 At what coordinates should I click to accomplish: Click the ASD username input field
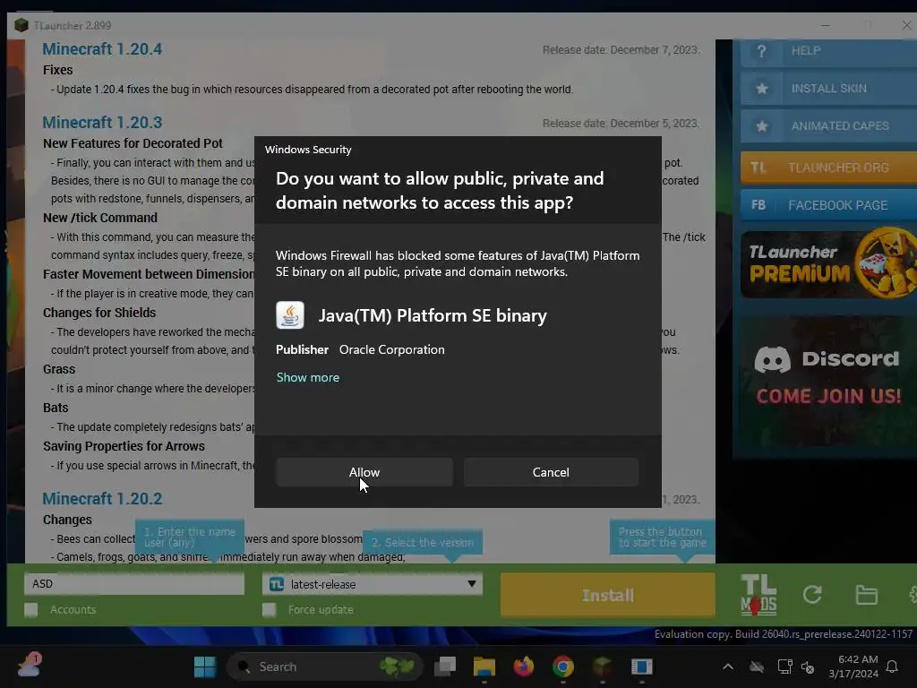(x=134, y=584)
